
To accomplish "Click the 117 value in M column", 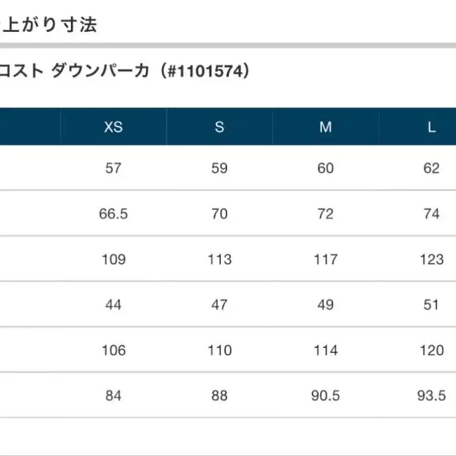I will pyautogui.click(x=325, y=259).
